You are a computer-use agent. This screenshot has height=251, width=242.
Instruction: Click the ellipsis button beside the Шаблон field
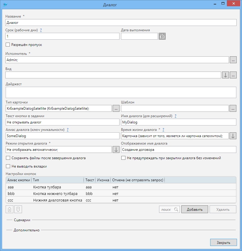coord(233,109)
